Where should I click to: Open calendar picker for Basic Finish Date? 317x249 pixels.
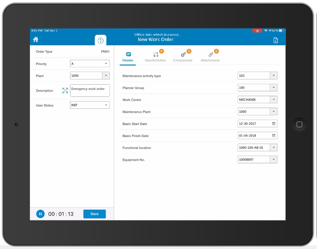(274, 135)
